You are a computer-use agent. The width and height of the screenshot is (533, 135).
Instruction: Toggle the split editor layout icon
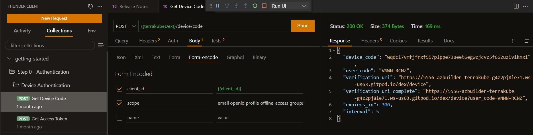pos(516,6)
